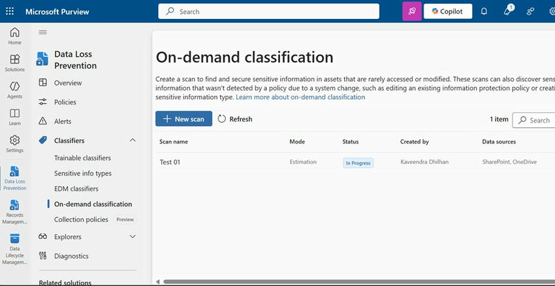Select Trainable classifiers

tap(82, 158)
